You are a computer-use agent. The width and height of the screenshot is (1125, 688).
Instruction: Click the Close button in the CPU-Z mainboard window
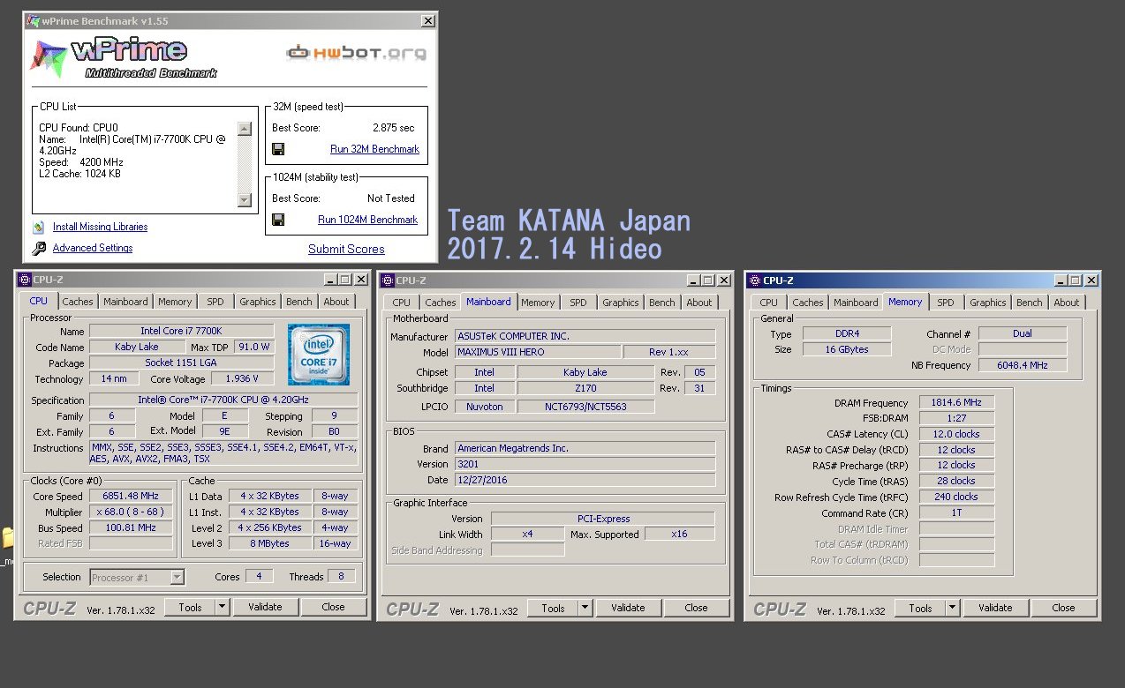[x=697, y=608]
